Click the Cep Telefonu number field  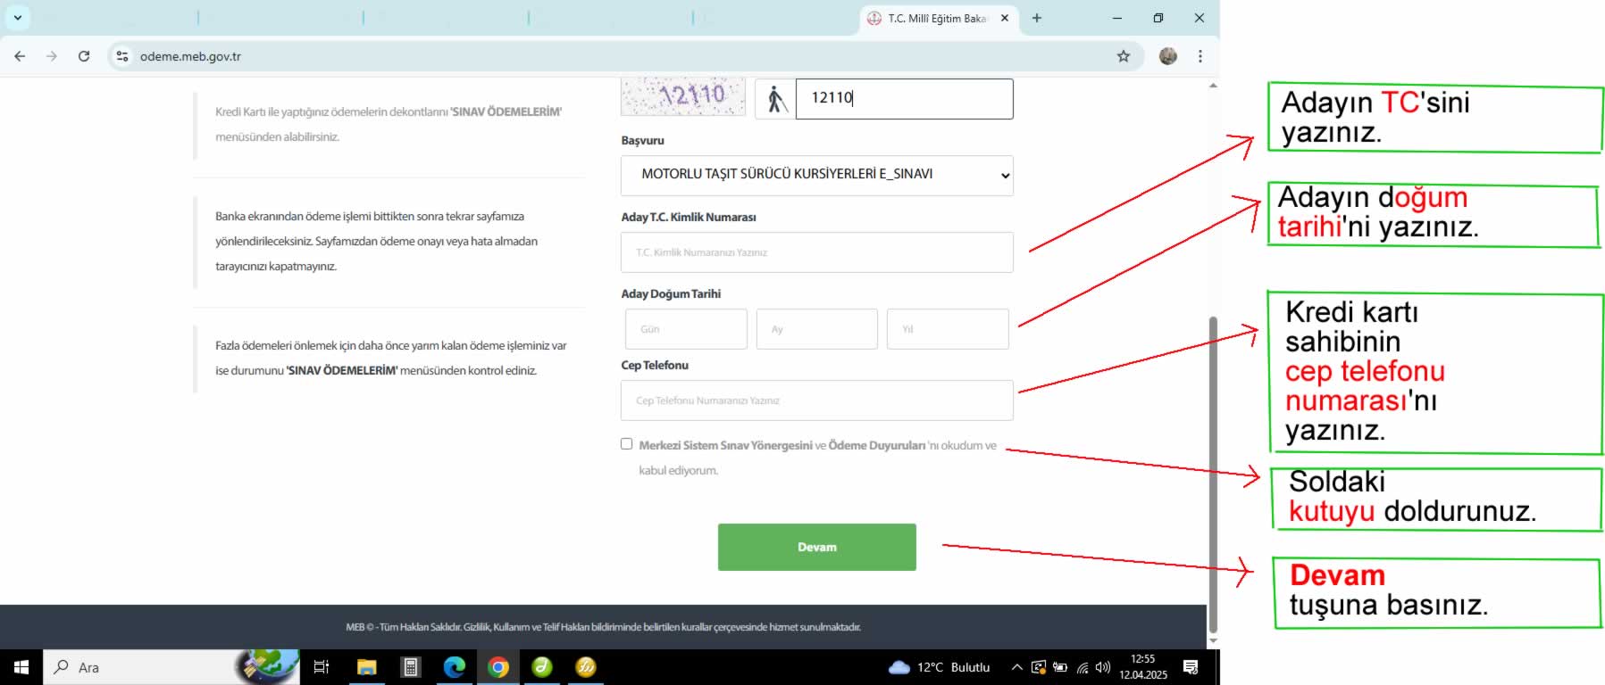(x=816, y=400)
